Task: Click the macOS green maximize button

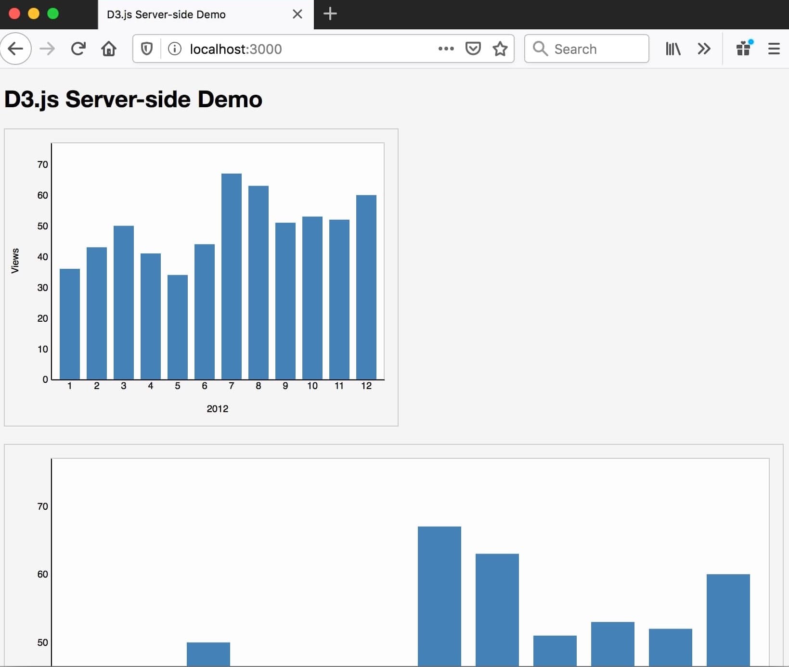Action: point(53,13)
